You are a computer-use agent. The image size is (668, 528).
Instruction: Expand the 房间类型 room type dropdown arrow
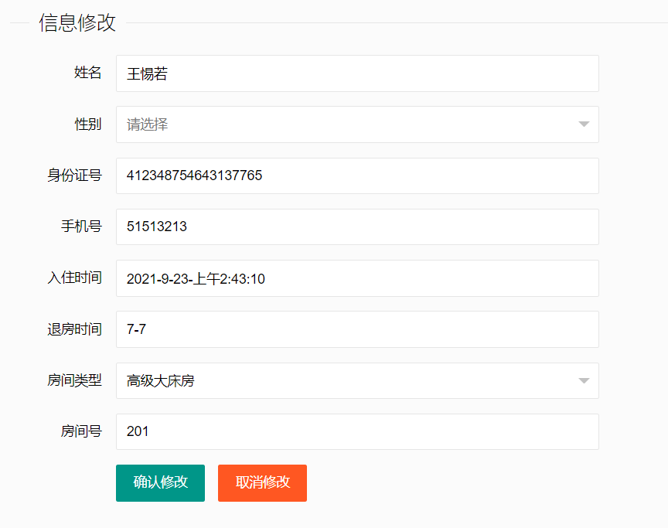[584, 380]
